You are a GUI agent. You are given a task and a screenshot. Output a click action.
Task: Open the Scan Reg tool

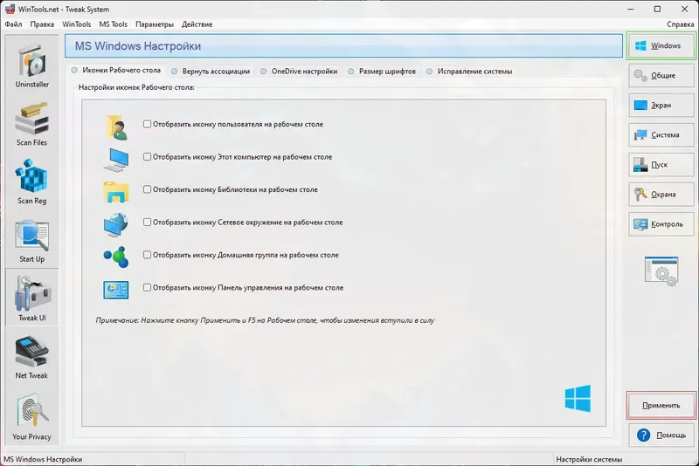31,182
